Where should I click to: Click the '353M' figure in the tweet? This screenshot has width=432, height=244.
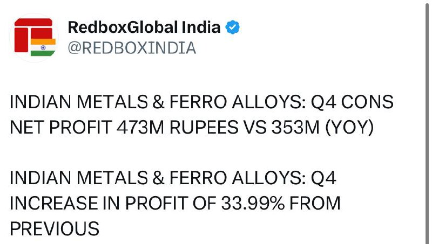coord(295,127)
